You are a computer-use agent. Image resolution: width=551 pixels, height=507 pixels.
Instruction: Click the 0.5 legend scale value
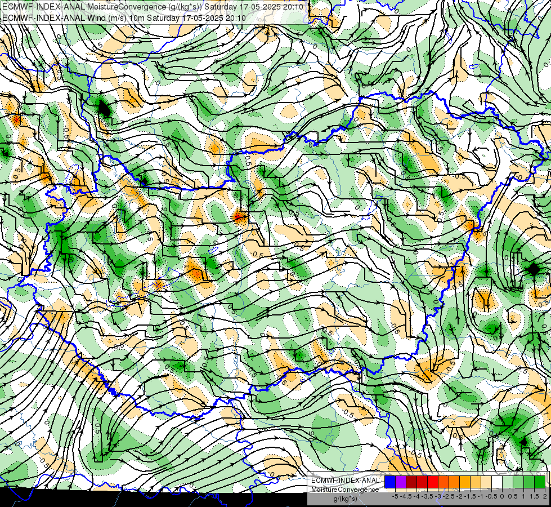point(513,496)
